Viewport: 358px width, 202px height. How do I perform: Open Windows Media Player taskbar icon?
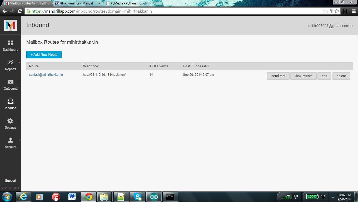coord(39,197)
